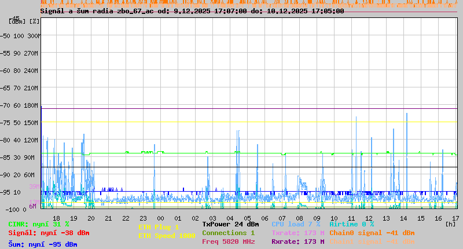The image size is (463, 249).
Task: Click the "05" hour label on time axis
Action: [248, 218]
